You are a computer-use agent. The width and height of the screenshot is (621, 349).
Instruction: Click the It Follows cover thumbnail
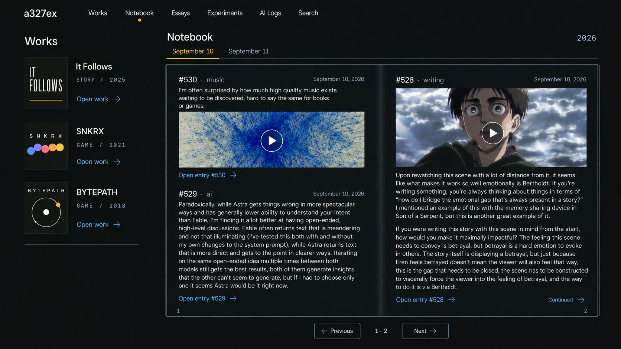46,83
